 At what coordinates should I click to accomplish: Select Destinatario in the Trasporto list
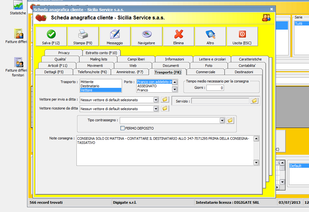[101, 86]
